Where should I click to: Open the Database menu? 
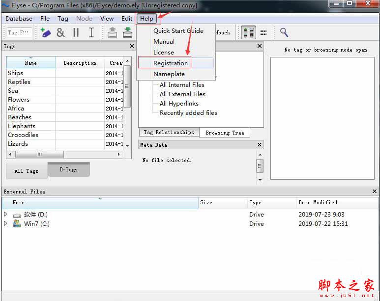tap(19, 19)
